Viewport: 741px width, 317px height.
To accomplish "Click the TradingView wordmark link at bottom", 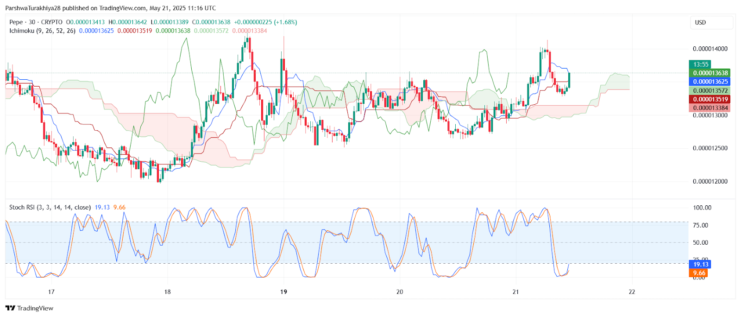I will tap(35, 308).
